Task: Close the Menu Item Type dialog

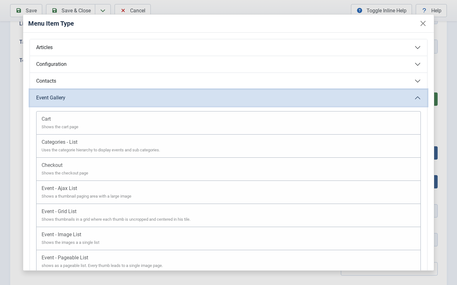Action: pyautogui.click(x=423, y=23)
